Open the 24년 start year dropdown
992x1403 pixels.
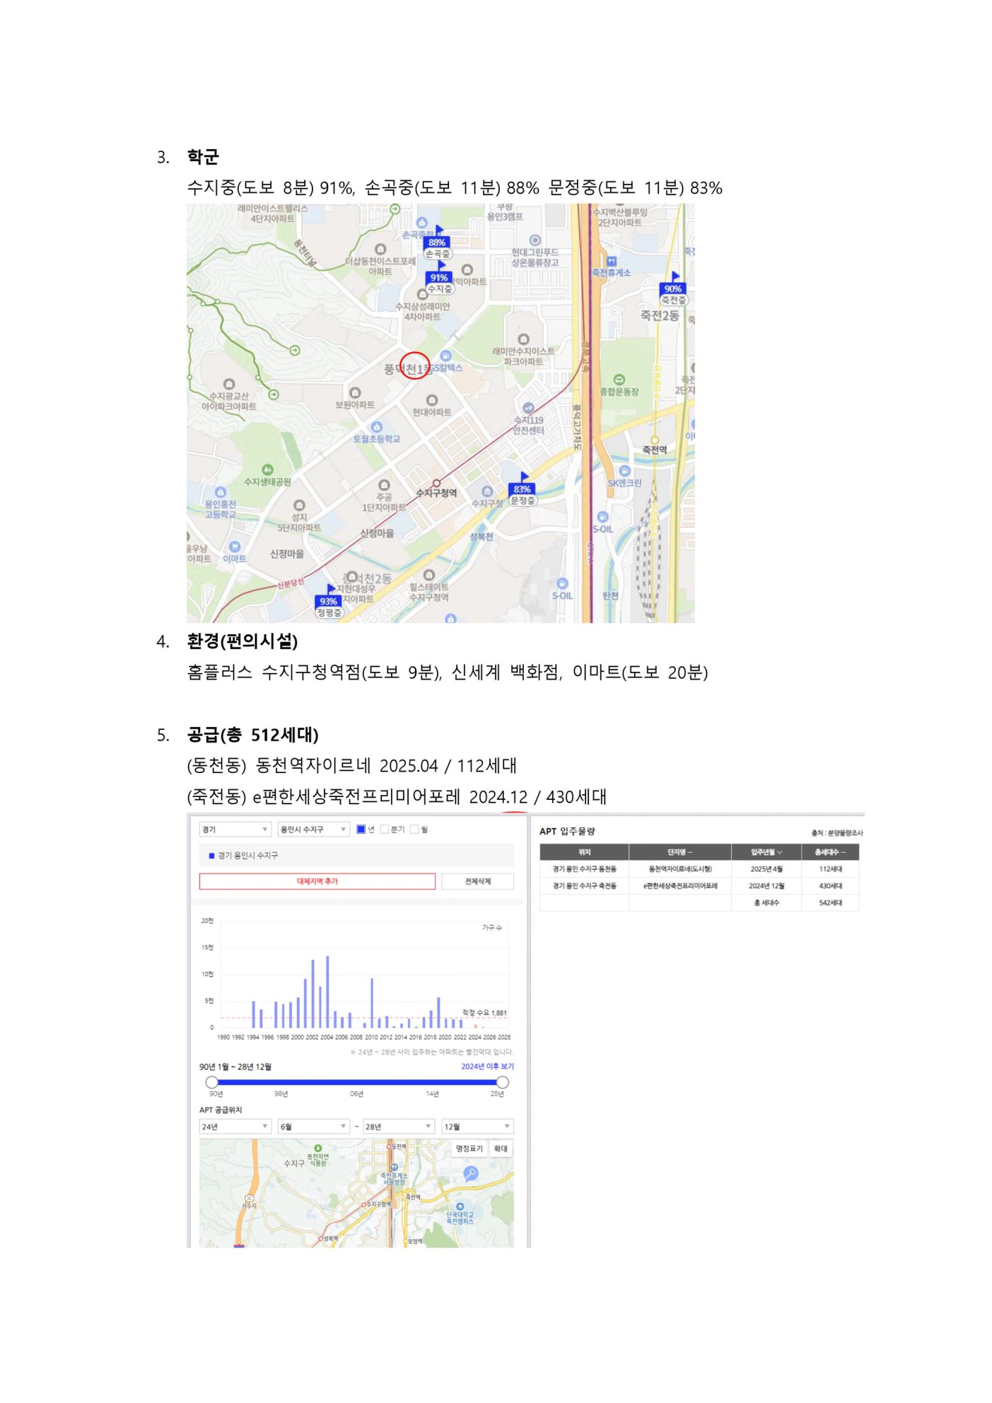tap(235, 1127)
